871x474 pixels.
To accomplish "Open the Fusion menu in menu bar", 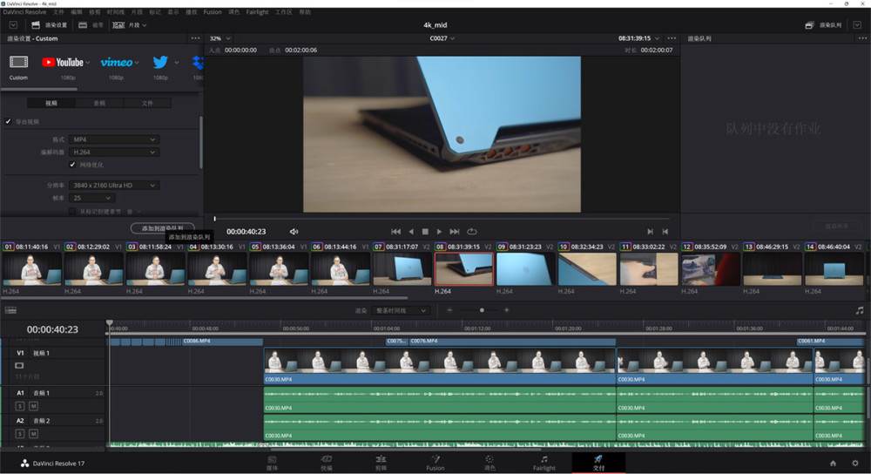I will pyautogui.click(x=213, y=11).
